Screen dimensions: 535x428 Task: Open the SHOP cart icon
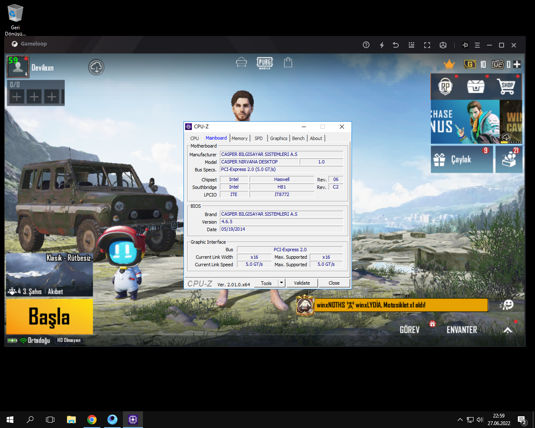pyautogui.click(x=507, y=86)
